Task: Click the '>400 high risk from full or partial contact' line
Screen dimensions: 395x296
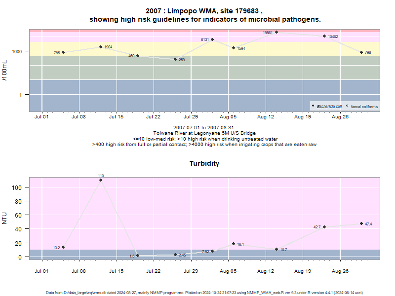Action: pos(204,145)
